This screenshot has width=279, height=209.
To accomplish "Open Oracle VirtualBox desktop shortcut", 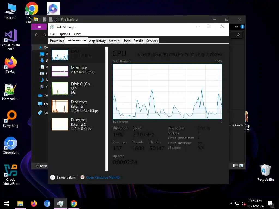I will tap(11, 175).
